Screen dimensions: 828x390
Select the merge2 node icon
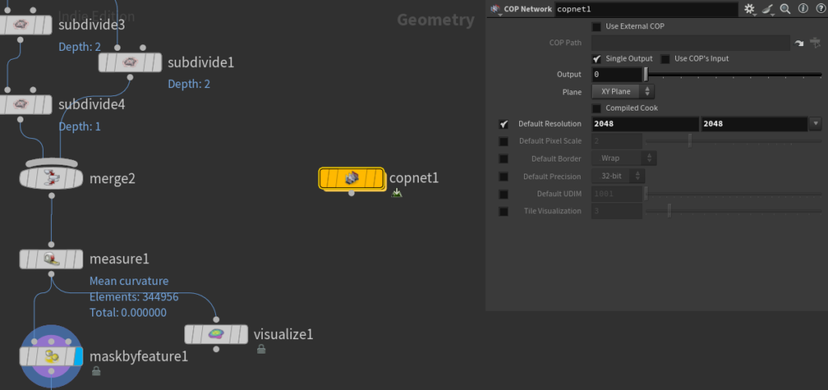[x=51, y=178]
